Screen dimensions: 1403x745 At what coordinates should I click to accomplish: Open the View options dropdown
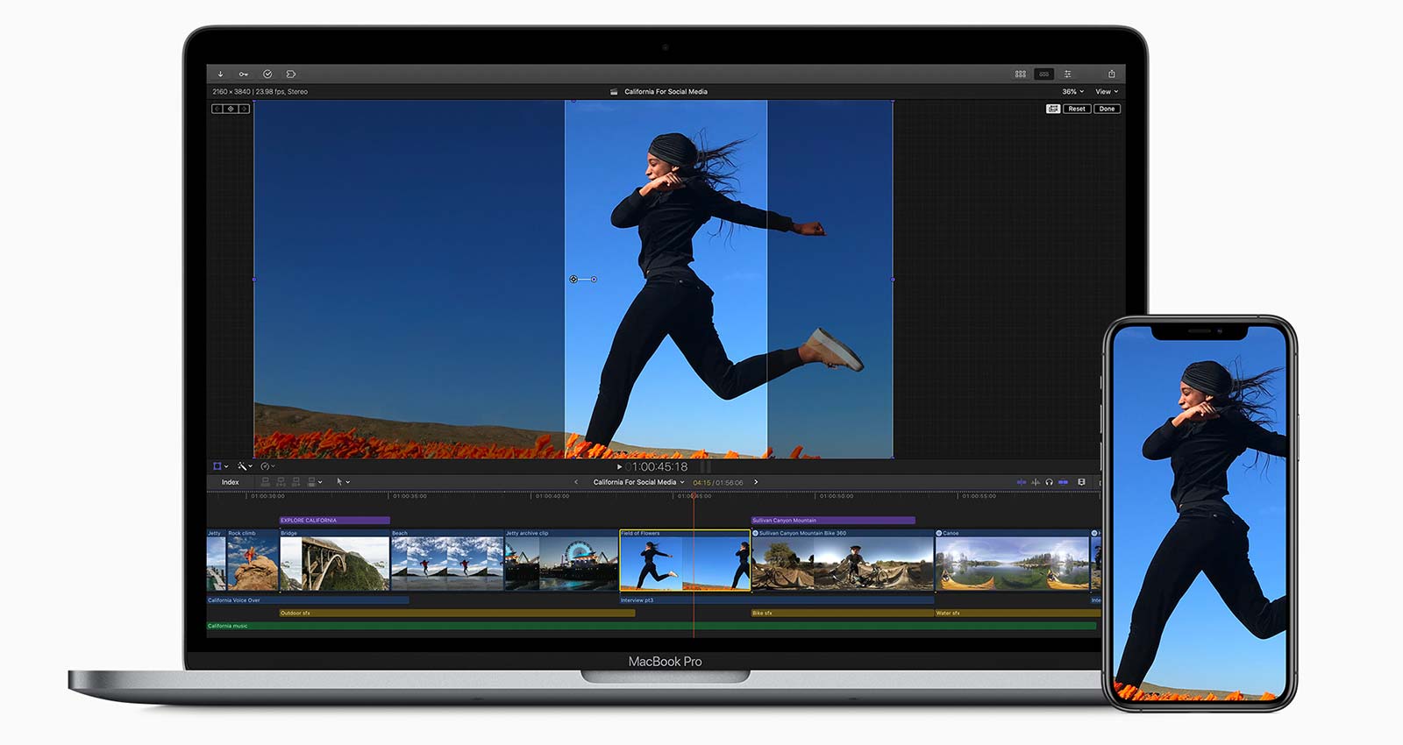[1106, 92]
